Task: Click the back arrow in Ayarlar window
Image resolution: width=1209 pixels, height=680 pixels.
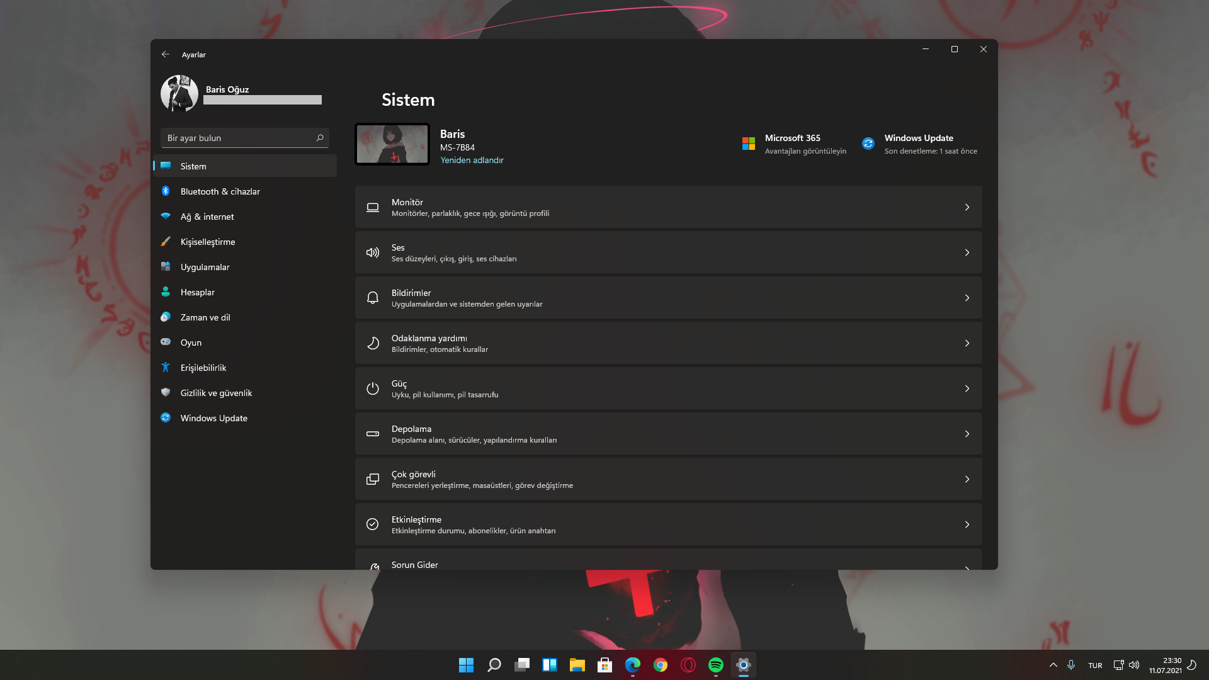Action: pyautogui.click(x=165, y=54)
